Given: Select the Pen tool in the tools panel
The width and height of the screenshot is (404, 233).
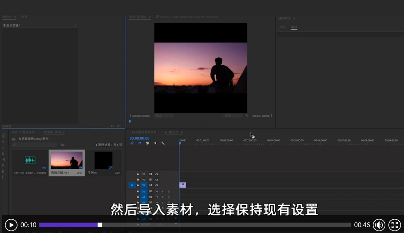Looking at the screenshot, I should click(3, 165).
